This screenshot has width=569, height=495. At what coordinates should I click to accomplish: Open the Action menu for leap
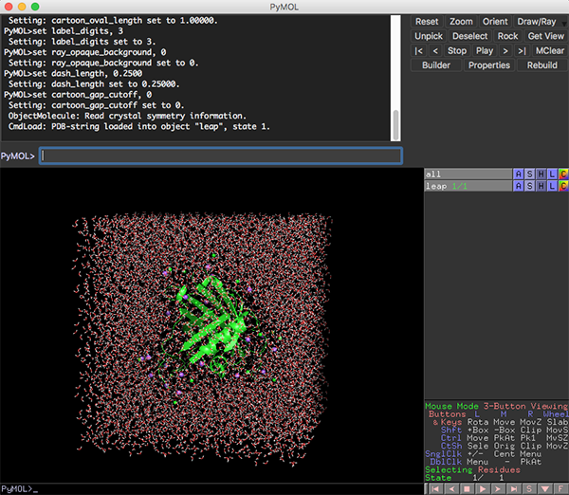point(518,187)
